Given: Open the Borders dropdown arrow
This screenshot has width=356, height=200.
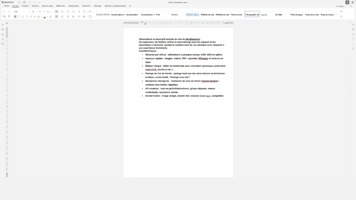Looking at the screenshot, I should pyautogui.click(x=93, y=16).
